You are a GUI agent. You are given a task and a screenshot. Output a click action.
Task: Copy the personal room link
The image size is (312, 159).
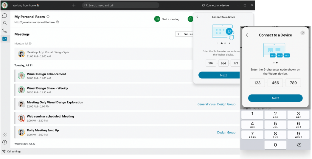58,22
